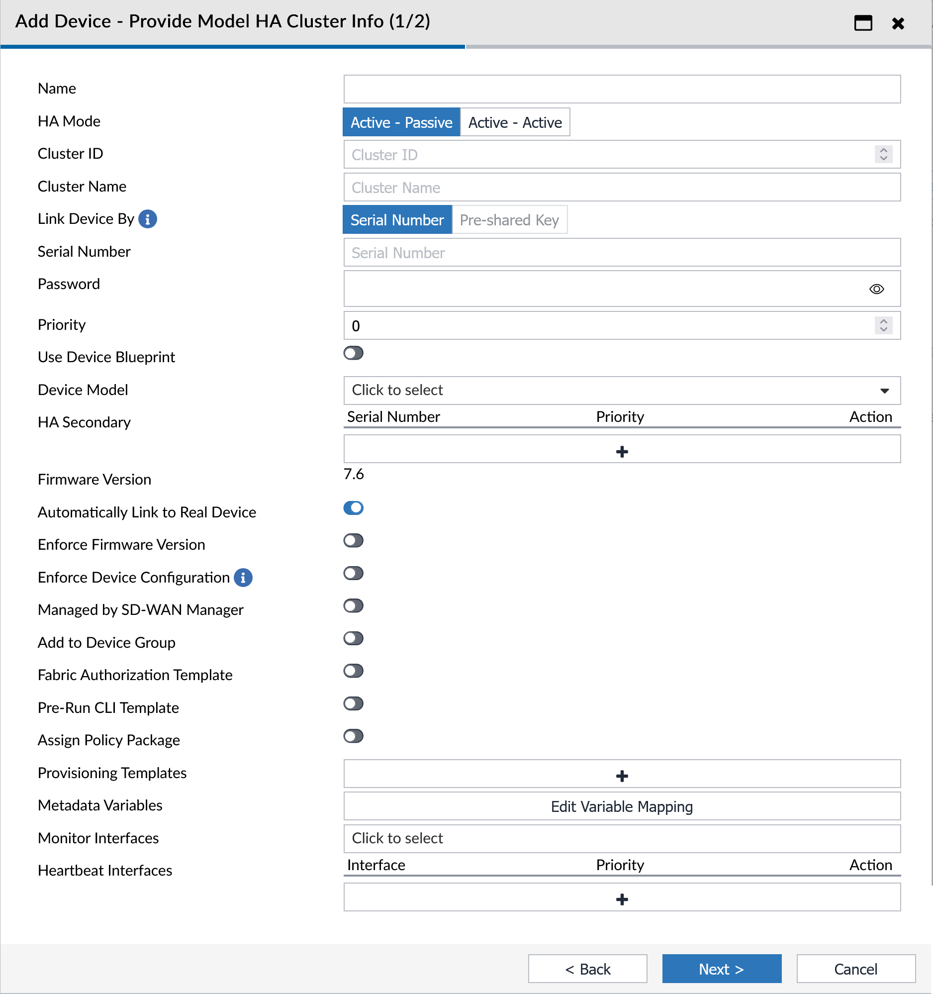Open the Monitor Interfaces selector
933x994 pixels.
pos(622,838)
